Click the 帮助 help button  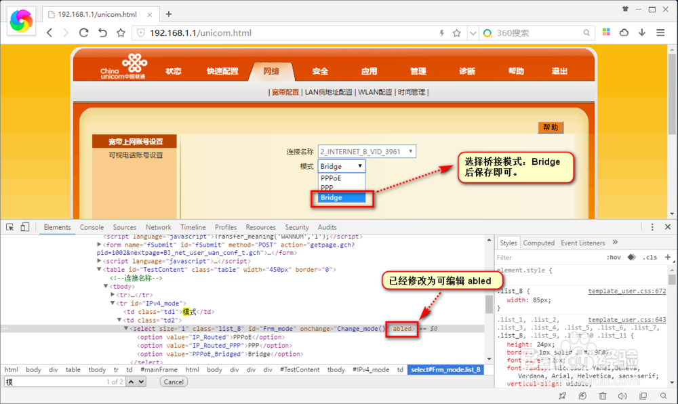pyautogui.click(x=551, y=127)
